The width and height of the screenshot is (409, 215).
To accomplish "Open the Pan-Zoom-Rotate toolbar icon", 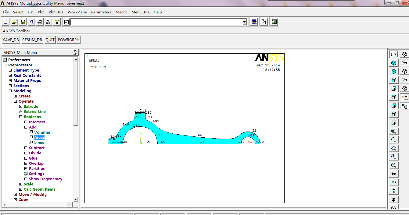I will [x=31, y=22].
